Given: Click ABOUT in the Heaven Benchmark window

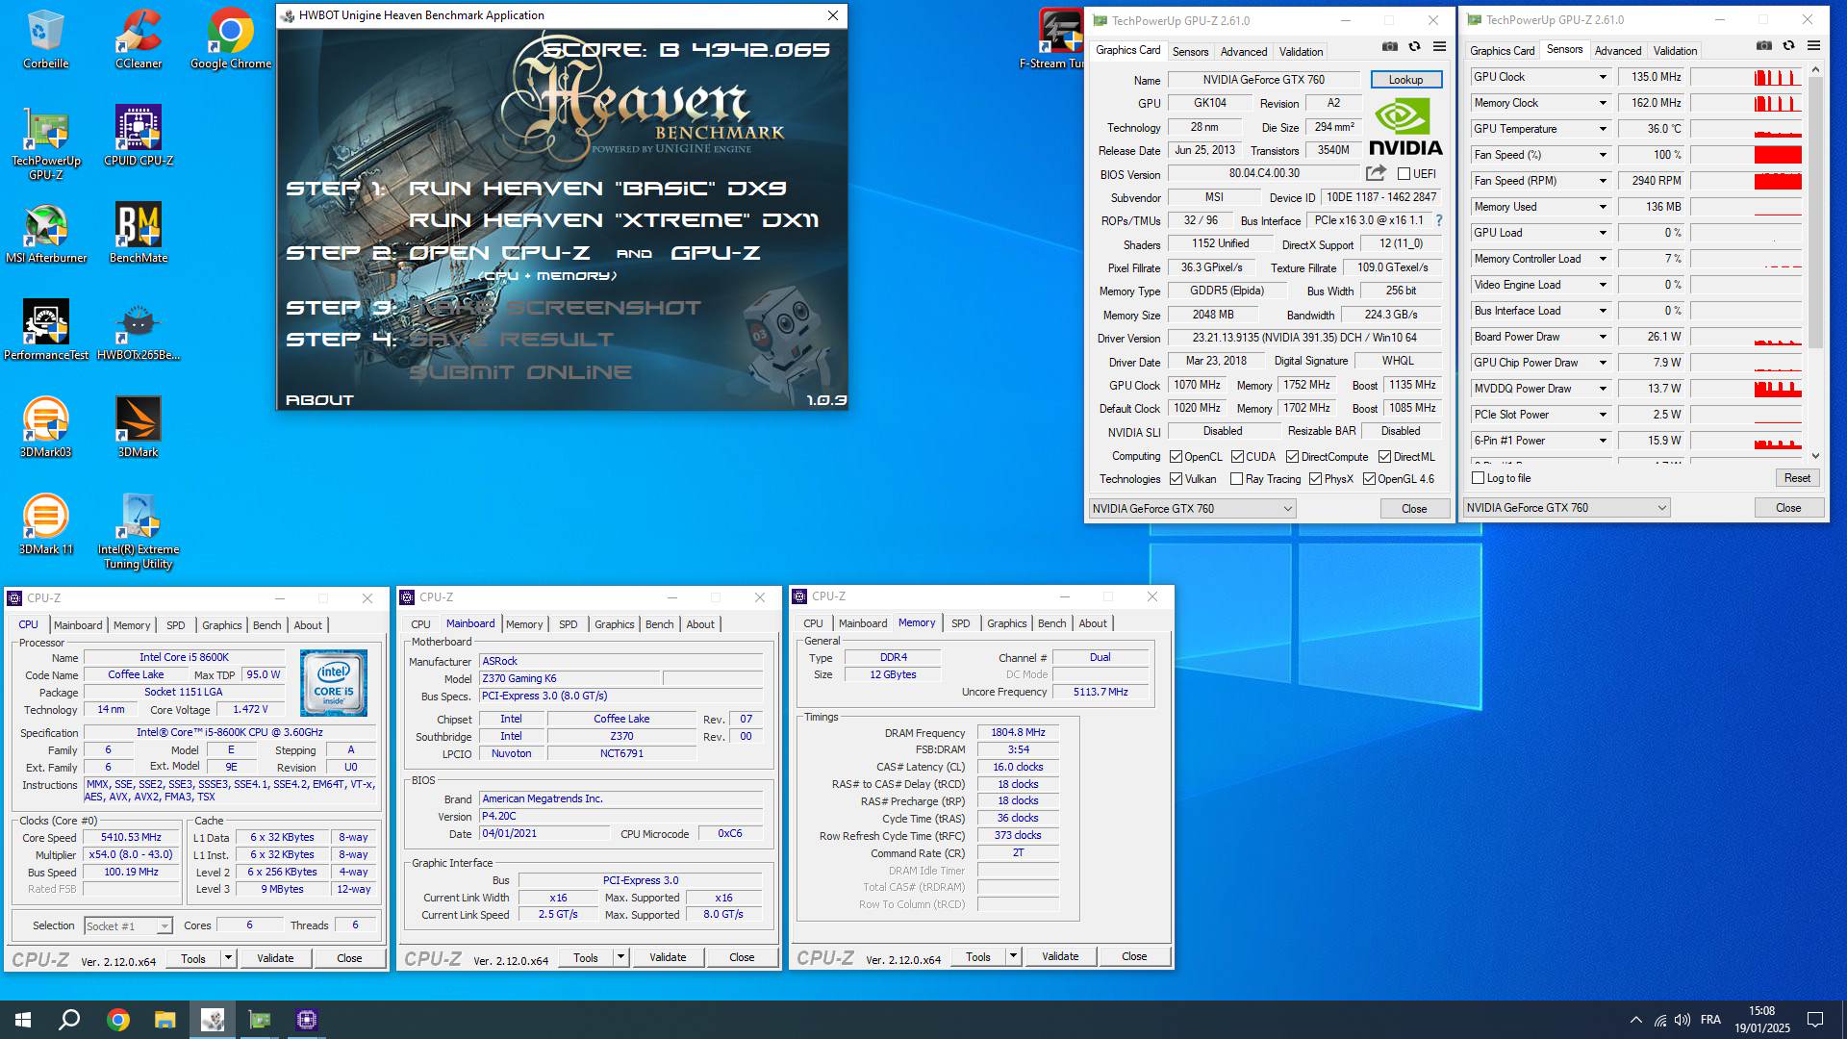Looking at the screenshot, I should (319, 400).
